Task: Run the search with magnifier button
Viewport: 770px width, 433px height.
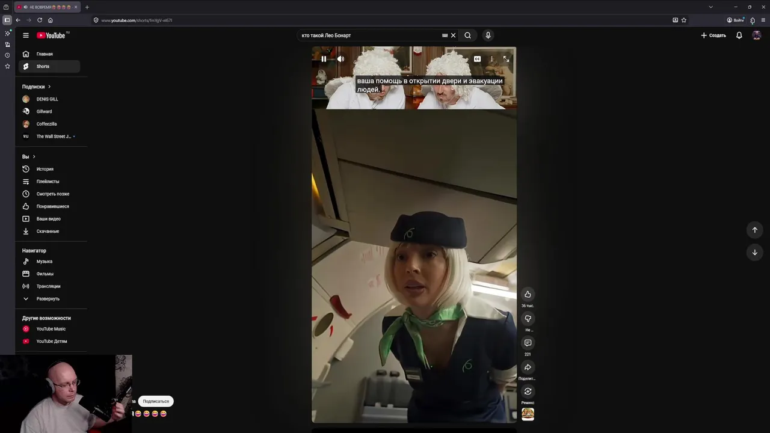Action: (x=467, y=35)
